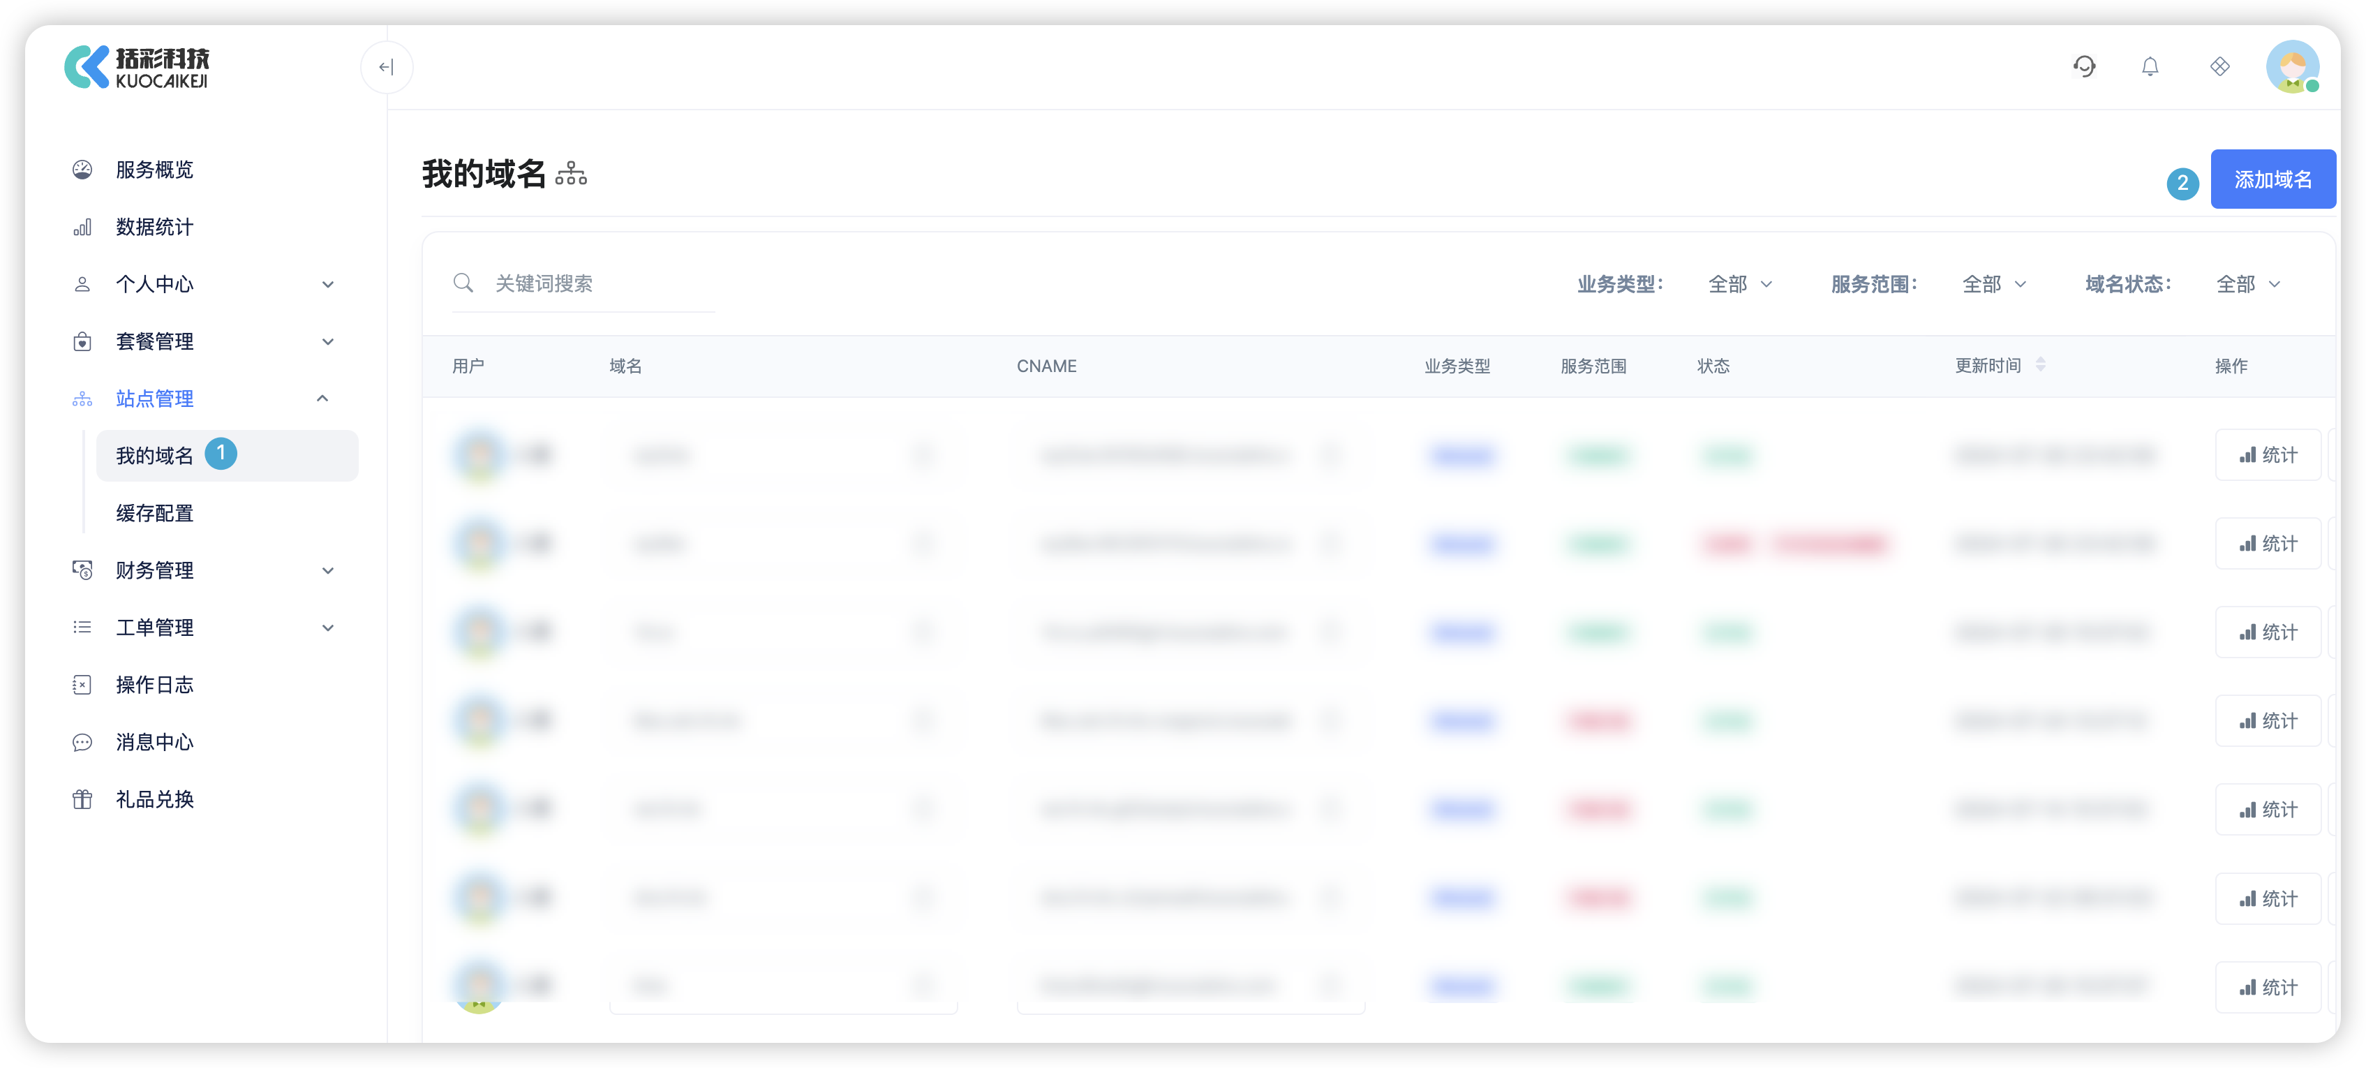Click the sidebar collapse arrow icon
This screenshot has height=1068, width=2366.
click(386, 67)
